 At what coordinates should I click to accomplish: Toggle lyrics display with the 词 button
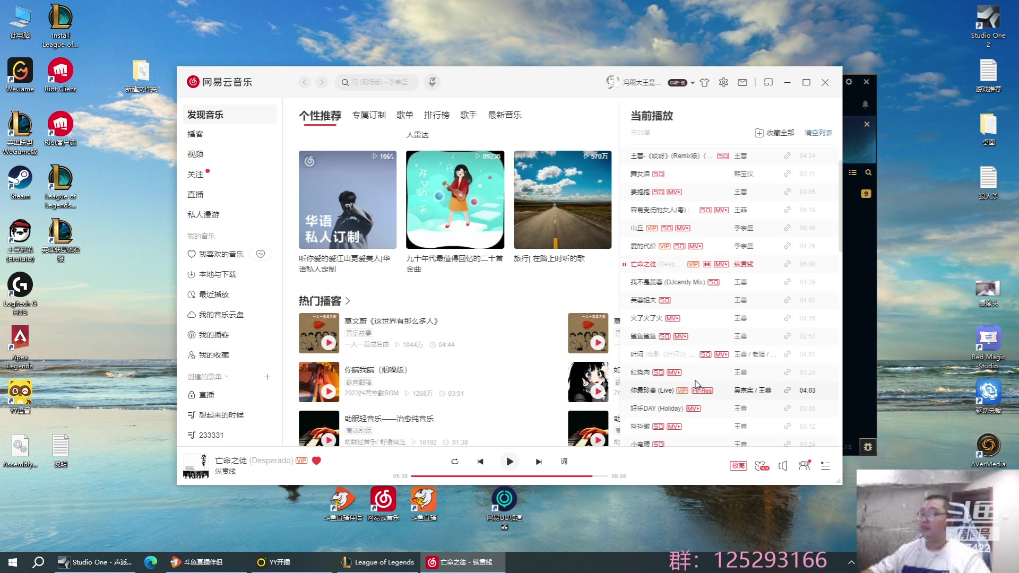click(x=564, y=462)
